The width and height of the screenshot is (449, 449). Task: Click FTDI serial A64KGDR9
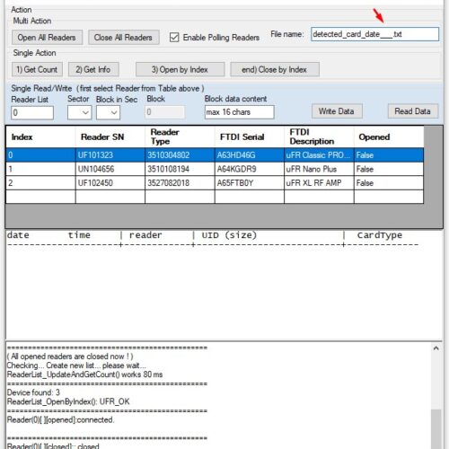[x=250, y=169]
